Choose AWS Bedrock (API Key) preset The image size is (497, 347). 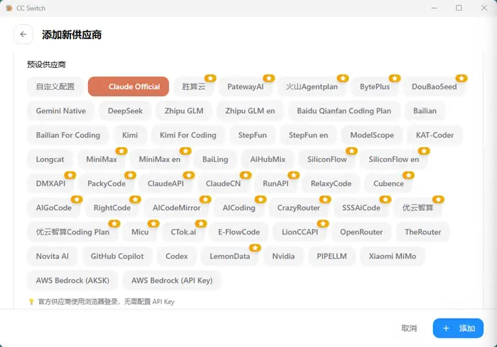(172, 280)
